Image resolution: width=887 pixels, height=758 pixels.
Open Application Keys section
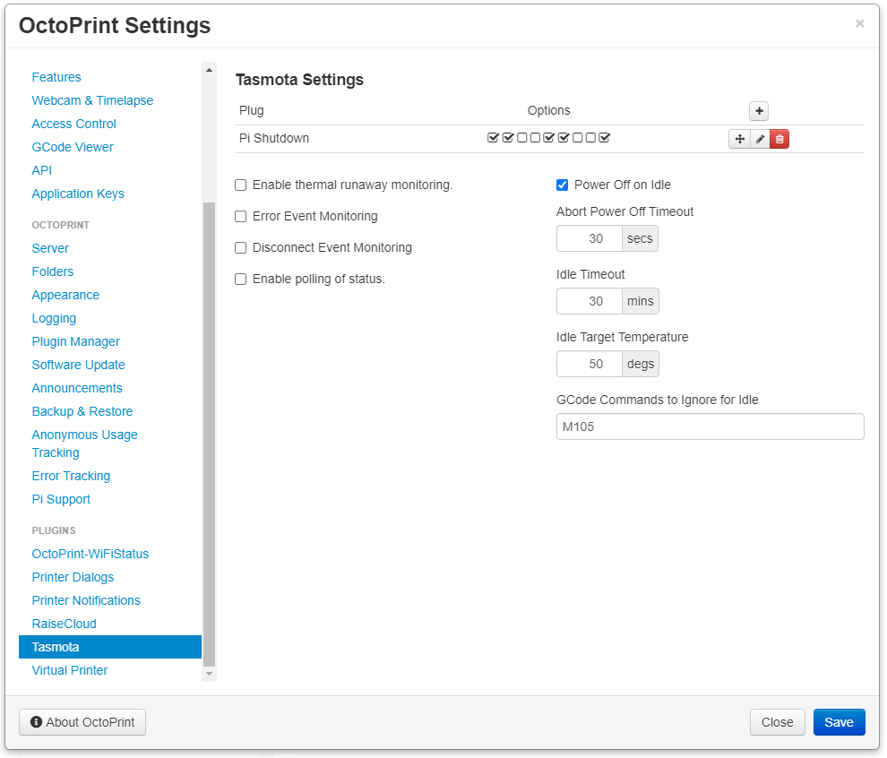pos(77,194)
